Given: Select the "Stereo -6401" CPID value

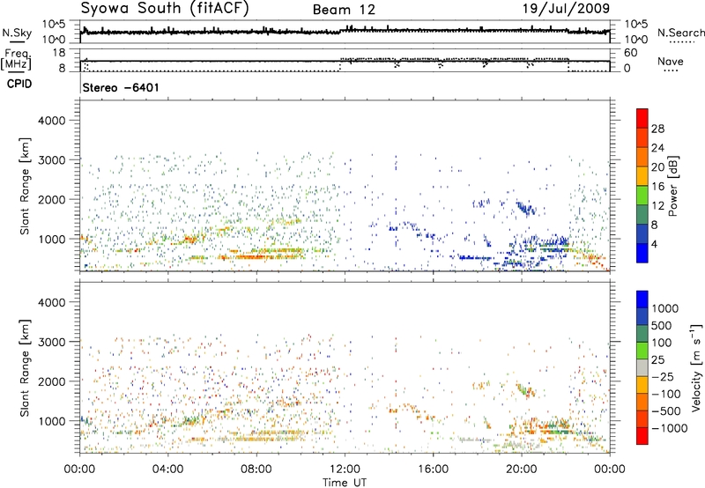Looking at the screenshot, I should (x=121, y=87).
